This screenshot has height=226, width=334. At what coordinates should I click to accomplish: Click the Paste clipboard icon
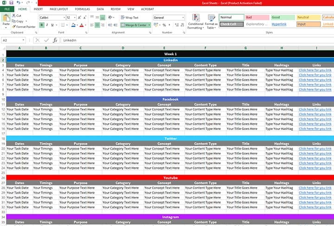tap(6, 19)
